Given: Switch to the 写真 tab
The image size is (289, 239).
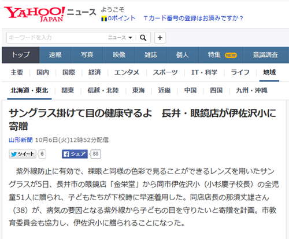Looking at the screenshot, I should click(x=87, y=55).
